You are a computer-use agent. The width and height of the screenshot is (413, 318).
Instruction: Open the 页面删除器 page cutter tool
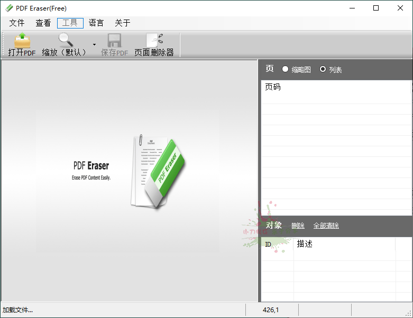point(154,41)
